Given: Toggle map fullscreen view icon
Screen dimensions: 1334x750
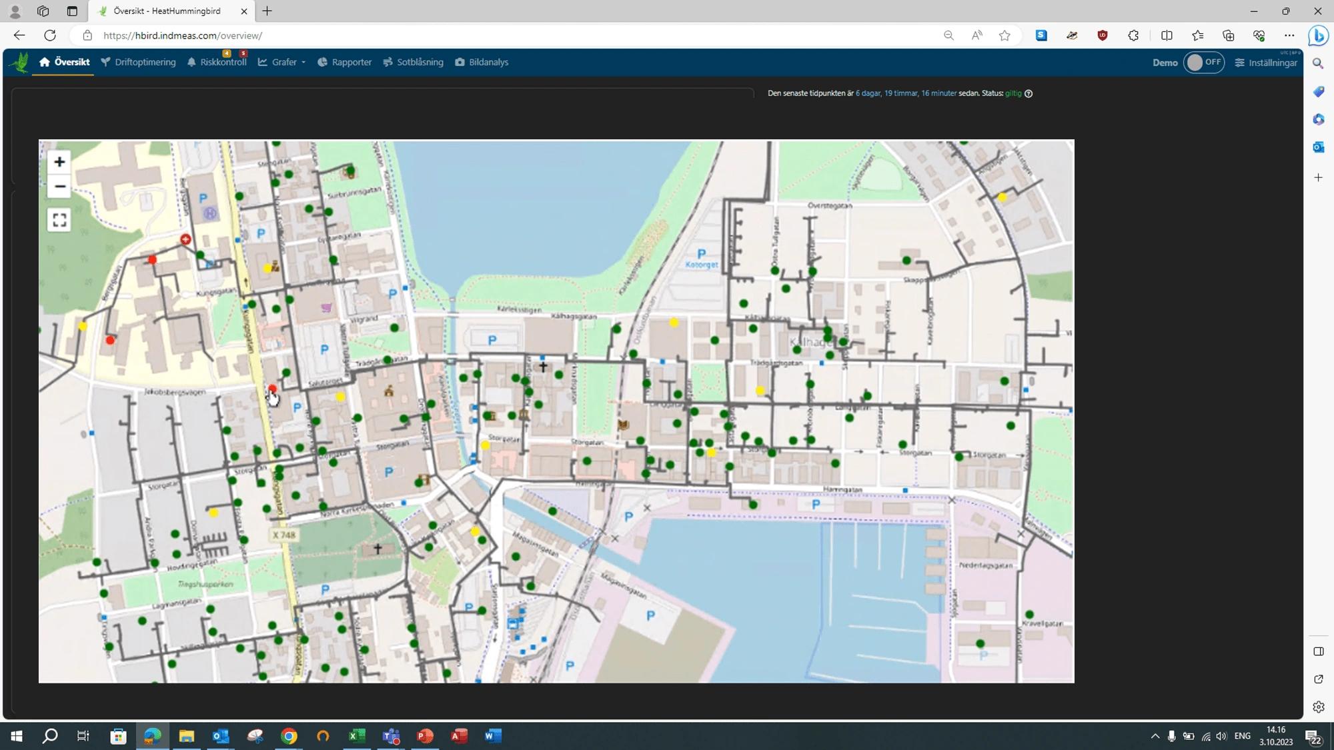Looking at the screenshot, I should pos(59,220).
